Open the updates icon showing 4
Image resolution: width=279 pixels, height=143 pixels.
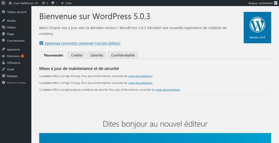[43, 3]
